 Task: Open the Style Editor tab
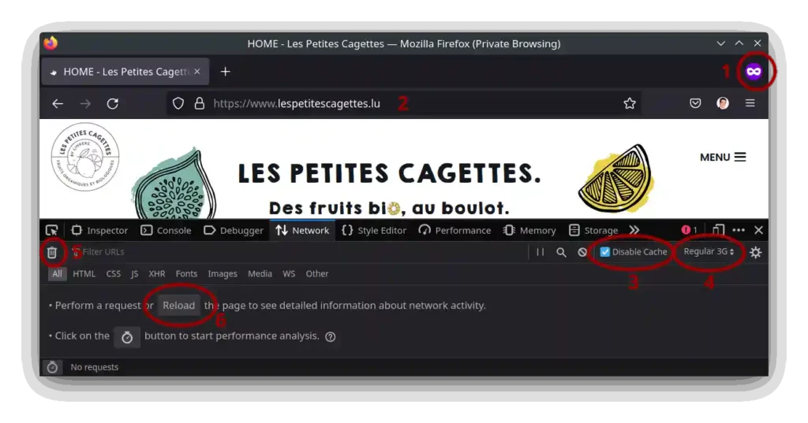coord(374,231)
